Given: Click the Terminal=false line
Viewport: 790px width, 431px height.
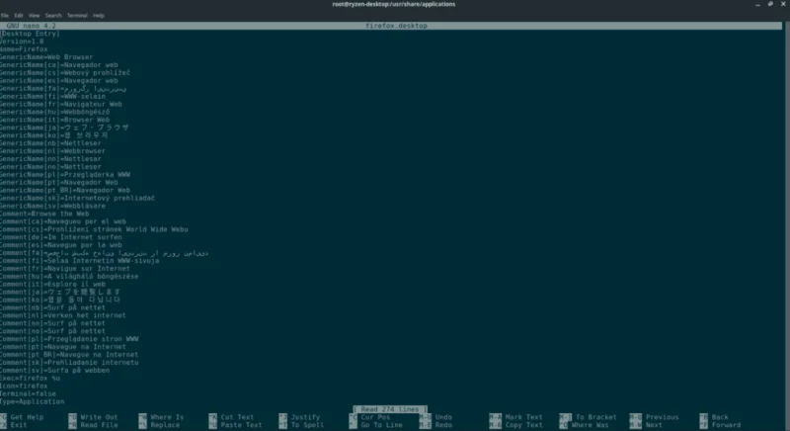Looking at the screenshot, I should 28,393.
